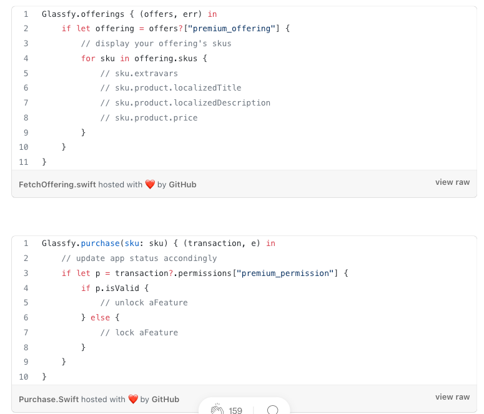Open view raw for FetchOffering.swift
The width and height of the screenshot is (484, 414).
coord(452,182)
